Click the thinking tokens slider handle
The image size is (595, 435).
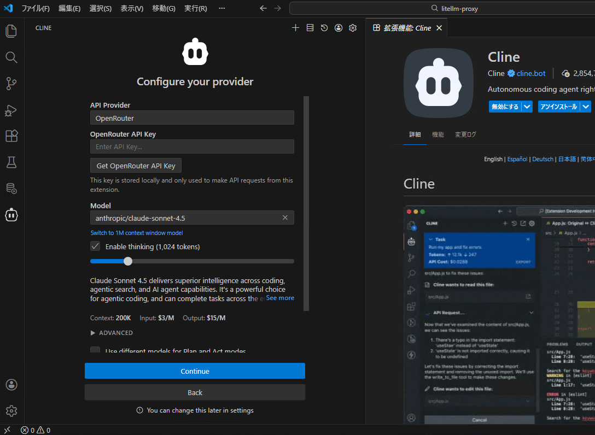[128, 261]
